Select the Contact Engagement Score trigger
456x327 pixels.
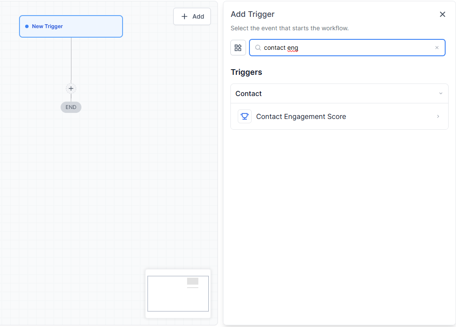301,116
